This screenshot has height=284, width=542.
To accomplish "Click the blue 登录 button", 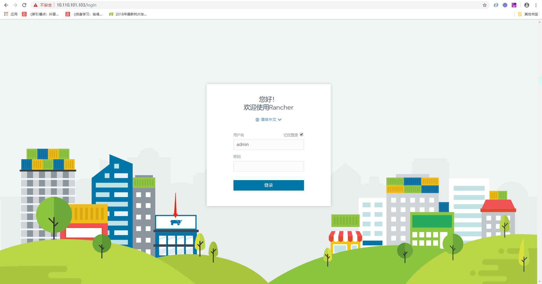I will click(x=268, y=185).
